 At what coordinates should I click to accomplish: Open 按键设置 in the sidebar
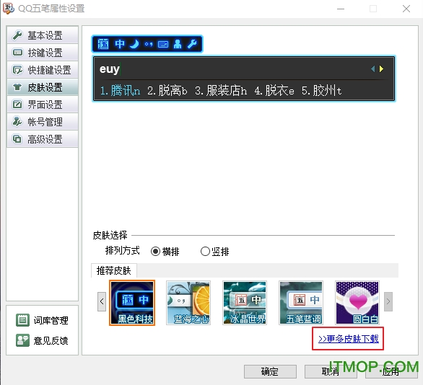point(43,53)
